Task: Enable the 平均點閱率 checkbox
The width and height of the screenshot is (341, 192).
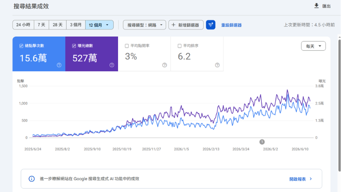Action: click(127, 46)
